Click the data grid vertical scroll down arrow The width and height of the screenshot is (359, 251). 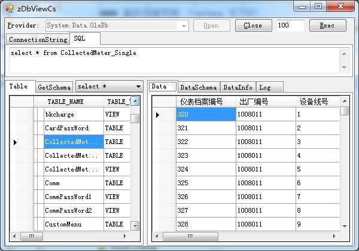coord(345,226)
